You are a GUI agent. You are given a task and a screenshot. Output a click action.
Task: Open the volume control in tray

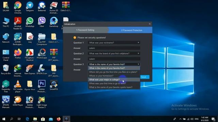[192, 119]
